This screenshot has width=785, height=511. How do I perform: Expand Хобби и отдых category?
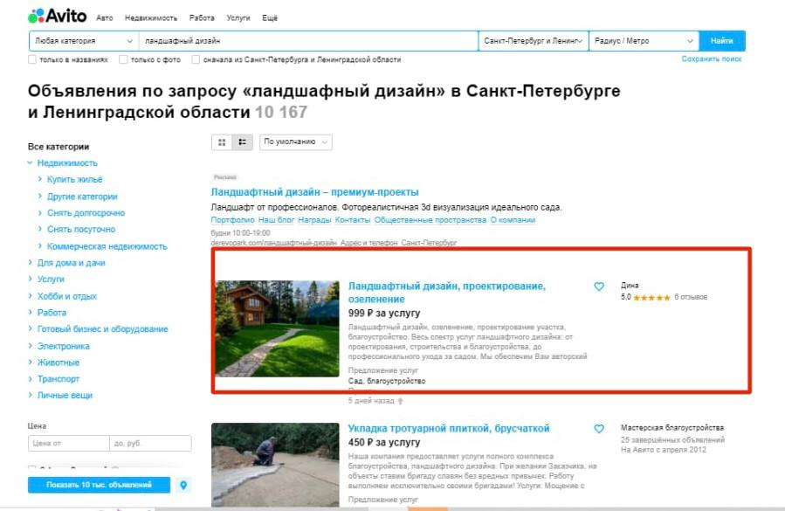coord(30,296)
